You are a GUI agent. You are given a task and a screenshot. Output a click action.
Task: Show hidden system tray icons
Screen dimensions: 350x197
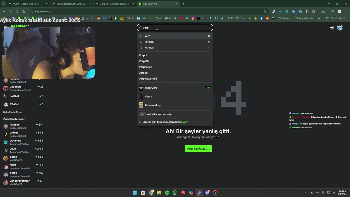[x=305, y=193]
